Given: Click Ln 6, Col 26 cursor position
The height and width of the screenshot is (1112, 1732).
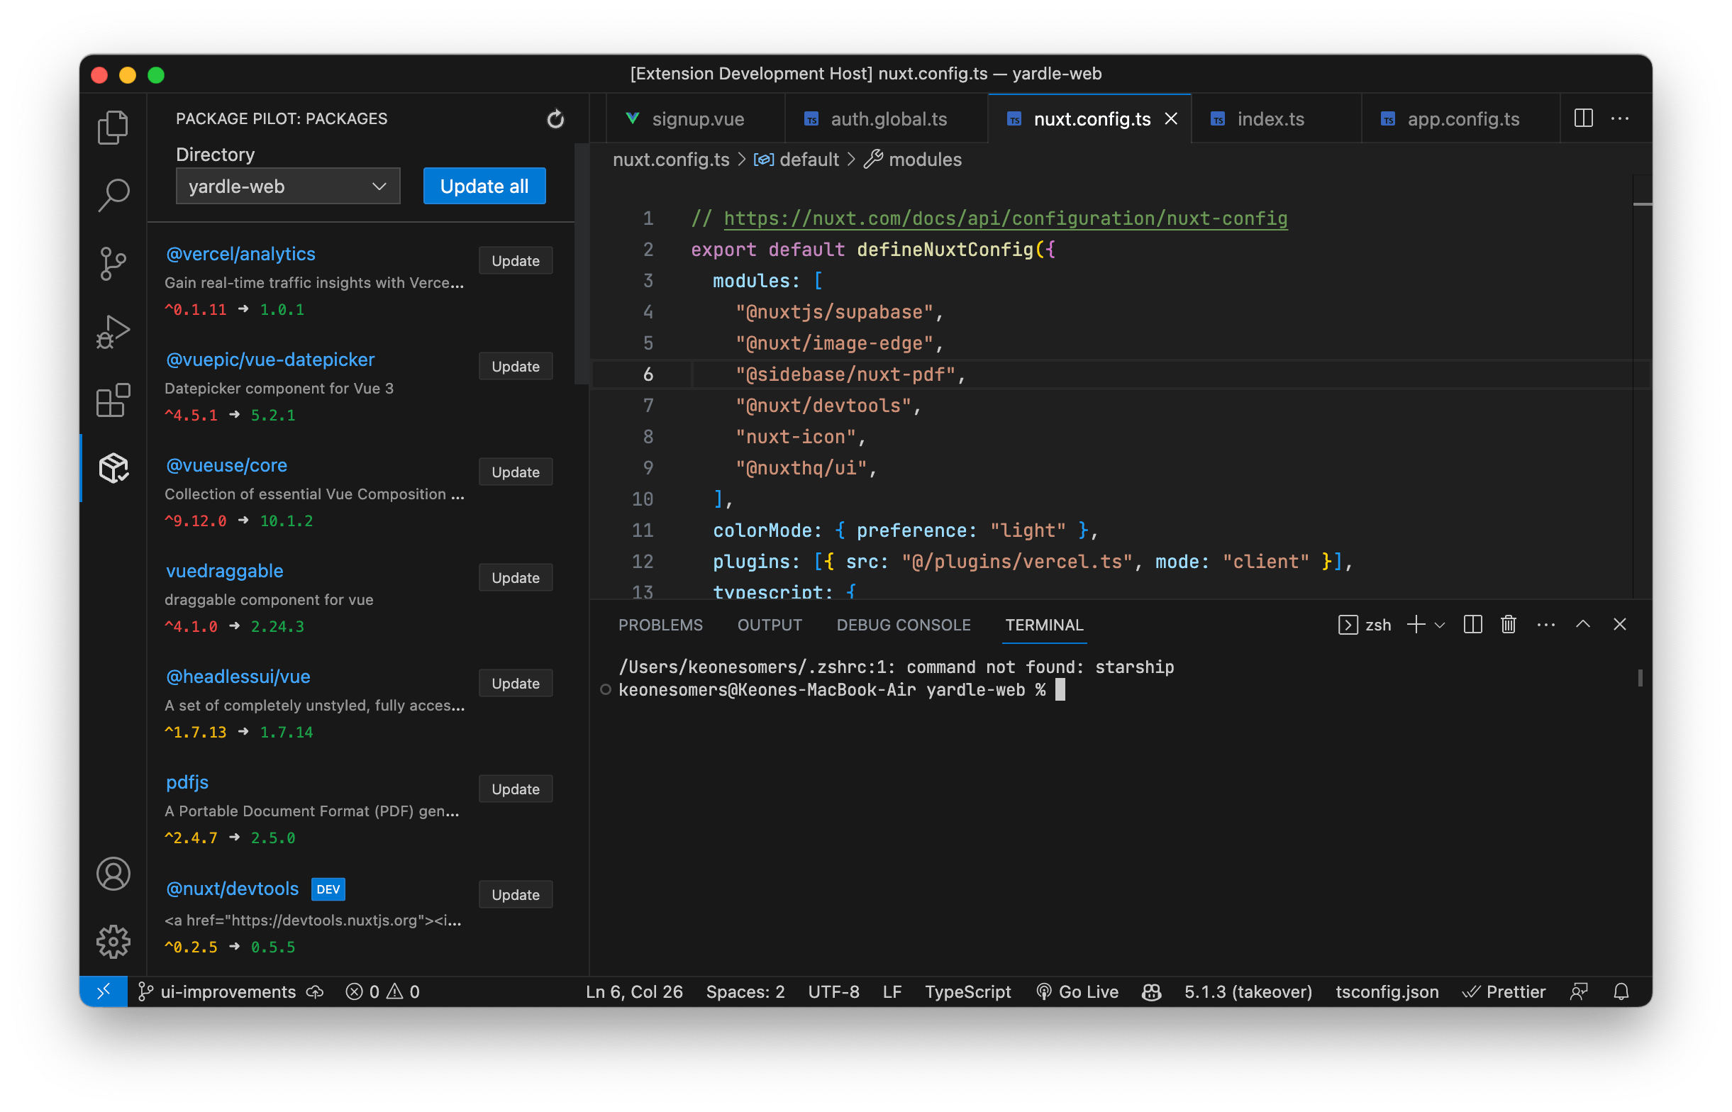Looking at the screenshot, I should tap(634, 992).
